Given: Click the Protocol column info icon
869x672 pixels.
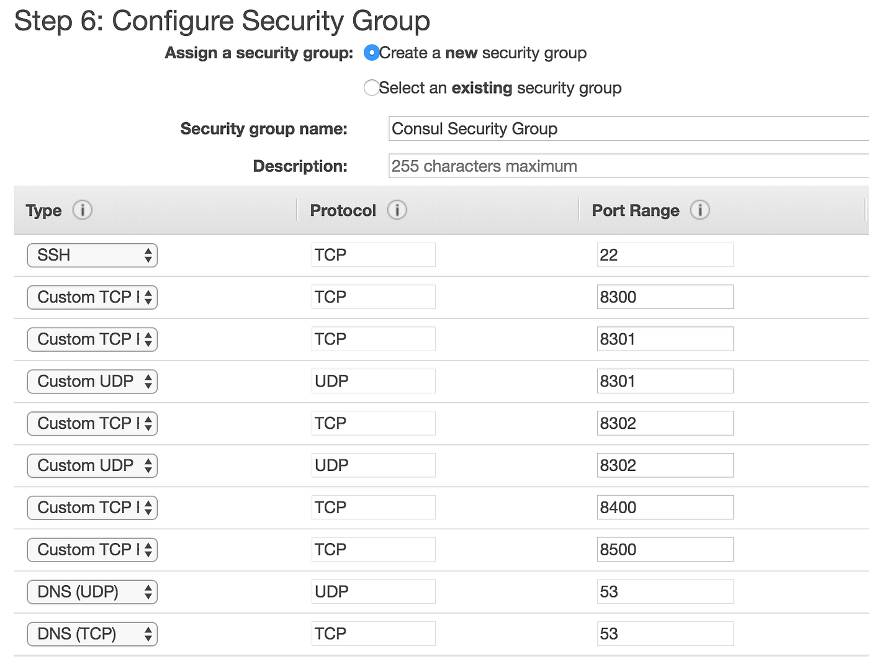Looking at the screenshot, I should [x=397, y=210].
